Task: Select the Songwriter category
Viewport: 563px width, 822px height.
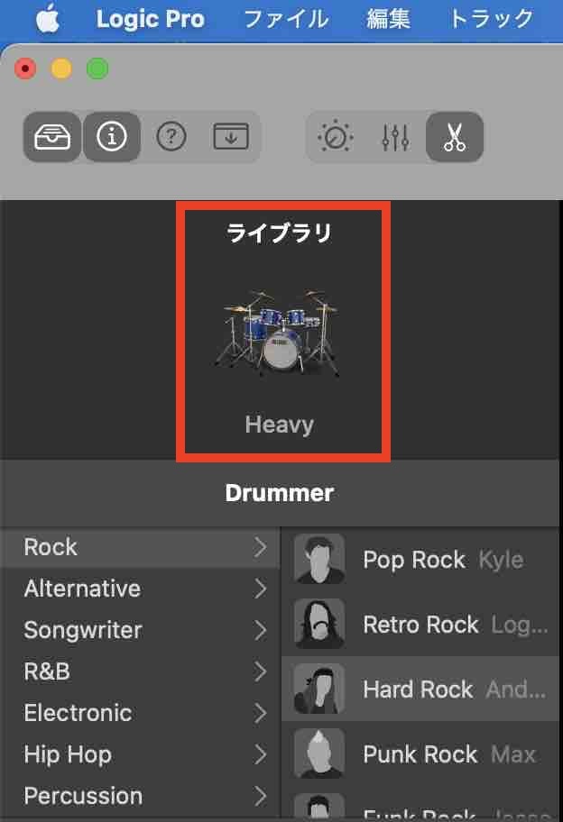Action: (x=83, y=630)
